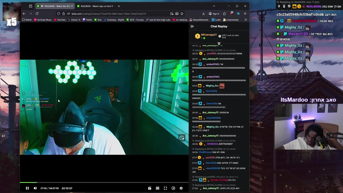Click the 7TV extension icon

(238, 14)
